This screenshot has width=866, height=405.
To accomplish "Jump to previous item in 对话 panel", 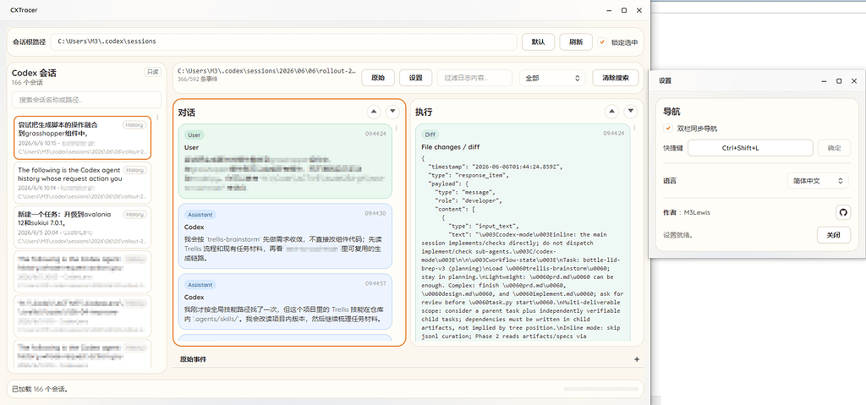I will coord(374,112).
